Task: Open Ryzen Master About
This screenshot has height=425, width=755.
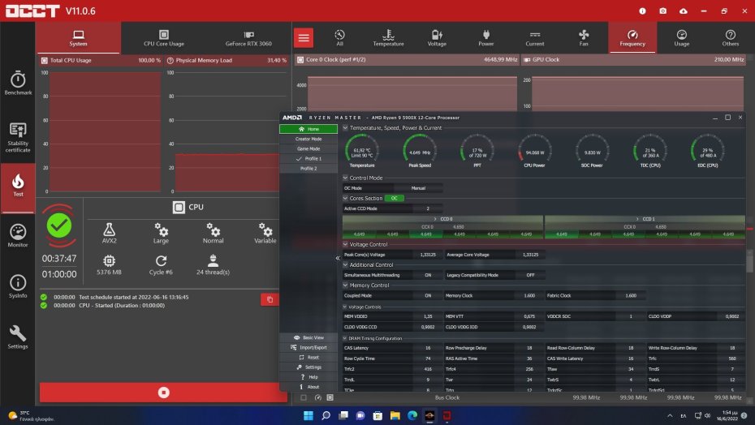Action: point(308,387)
